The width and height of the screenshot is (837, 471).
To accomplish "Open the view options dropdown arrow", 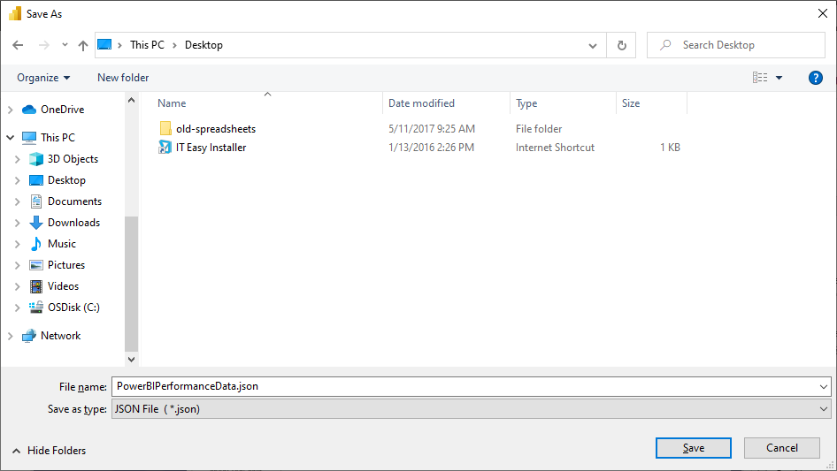I will (x=779, y=78).
